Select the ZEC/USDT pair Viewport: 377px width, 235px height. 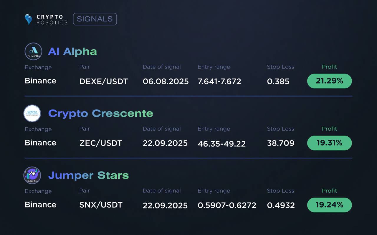click(101, 143)
